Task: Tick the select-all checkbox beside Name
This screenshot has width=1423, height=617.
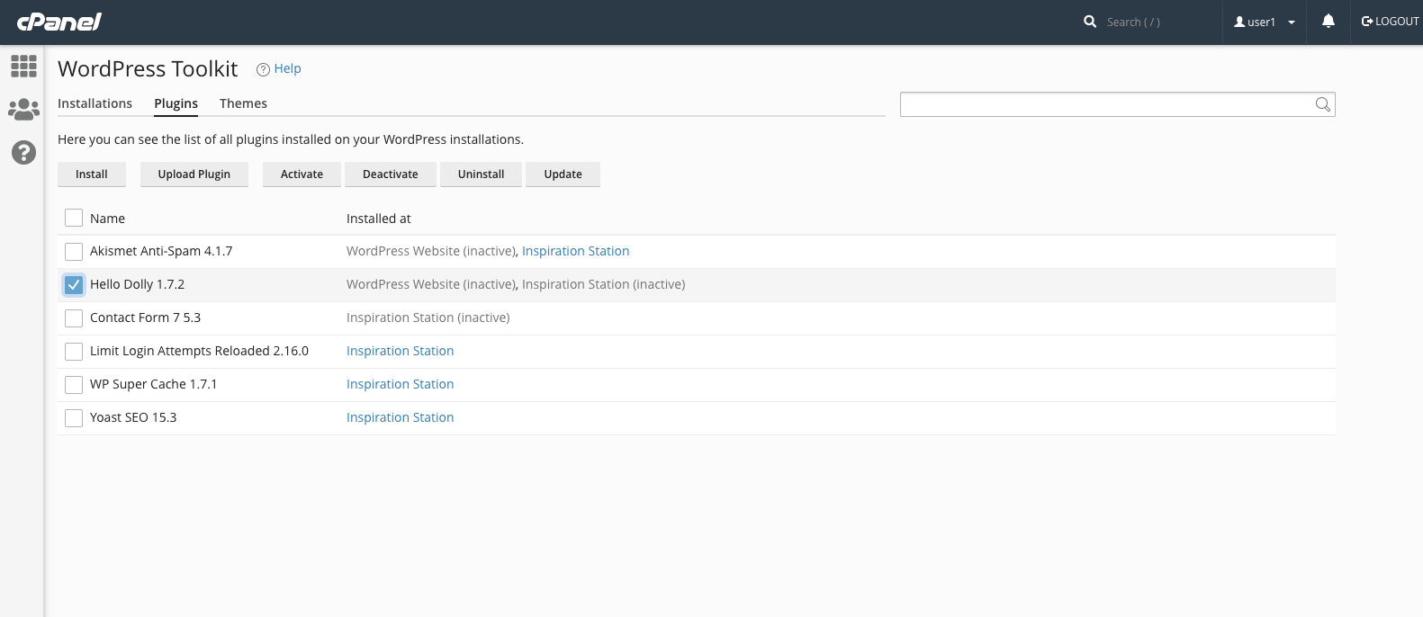Action: pos(74,219)
